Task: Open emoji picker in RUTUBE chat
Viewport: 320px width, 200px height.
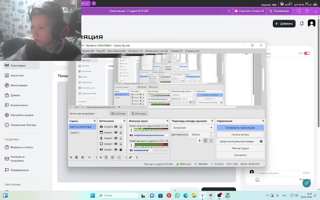Action: (x=257, y=180)
